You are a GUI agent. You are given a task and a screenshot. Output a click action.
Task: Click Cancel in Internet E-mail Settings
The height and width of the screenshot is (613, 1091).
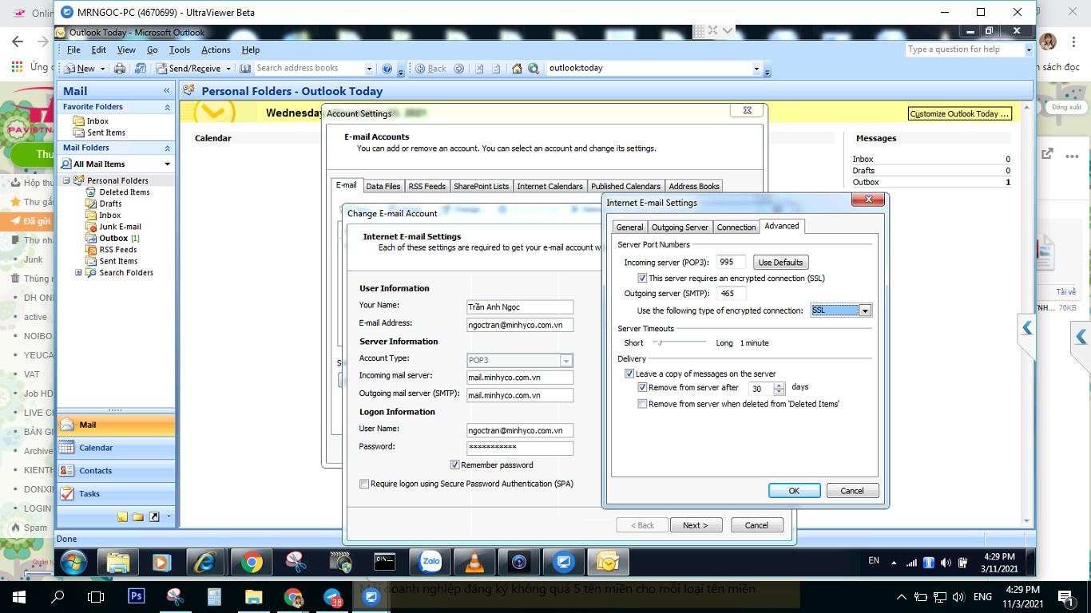pyautogui.click(x=852, y=491)
